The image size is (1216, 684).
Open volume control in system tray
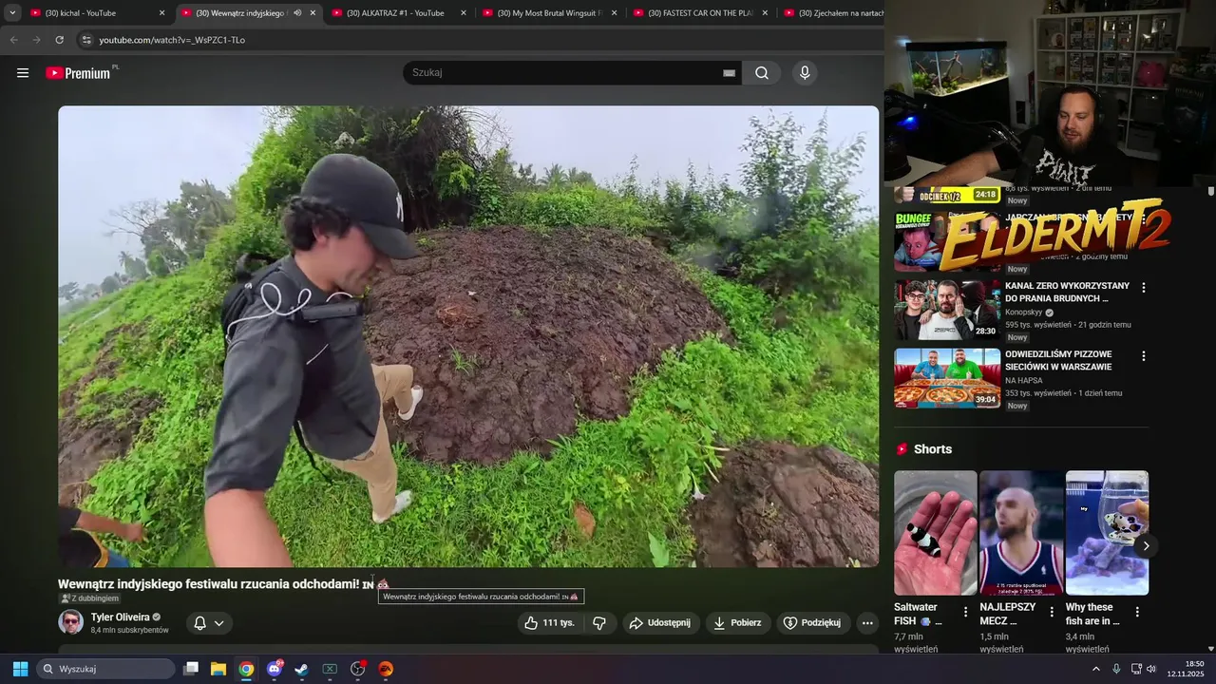pyautogui.click(x=1151, y=669)
